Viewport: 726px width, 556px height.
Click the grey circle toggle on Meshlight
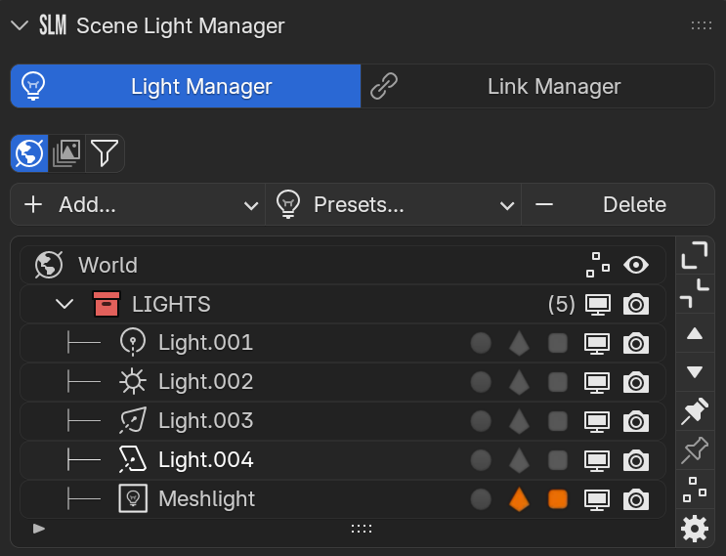(x=481, y=499)
